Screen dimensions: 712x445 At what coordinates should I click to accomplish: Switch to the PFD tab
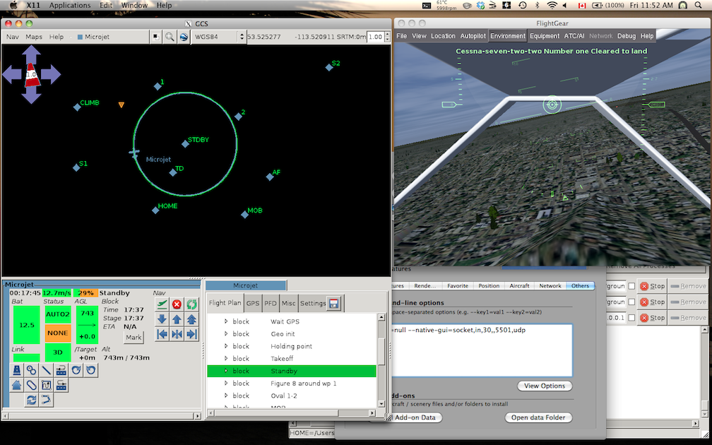(x=270, y=303)
